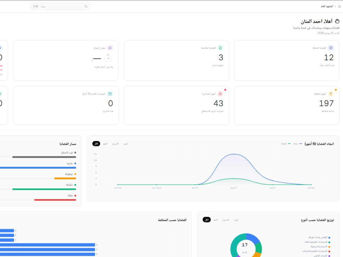343x257 pixels.
Task: Click the أبريل peak point on blue line
Action: pyautogui.click(x=234, y=154)
